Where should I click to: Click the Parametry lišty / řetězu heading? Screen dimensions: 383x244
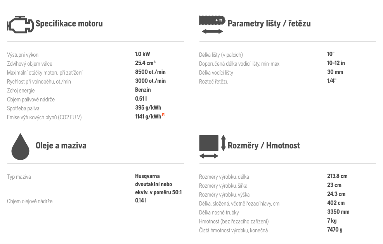(269, 24)
